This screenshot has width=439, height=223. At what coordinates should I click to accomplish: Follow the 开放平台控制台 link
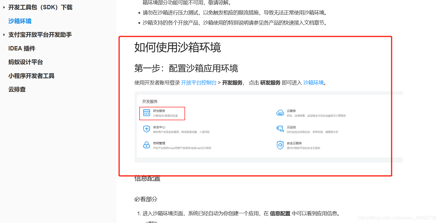click(199, 83)
